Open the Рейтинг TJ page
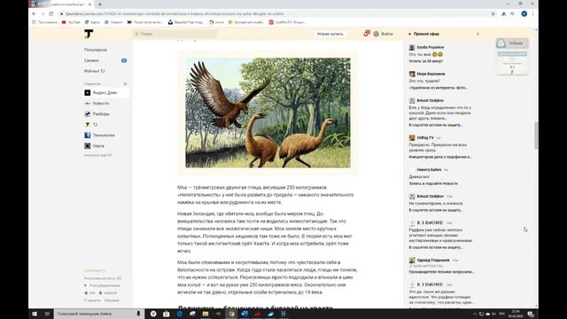Screen dimensions: 567x319 tap(95, 71)
